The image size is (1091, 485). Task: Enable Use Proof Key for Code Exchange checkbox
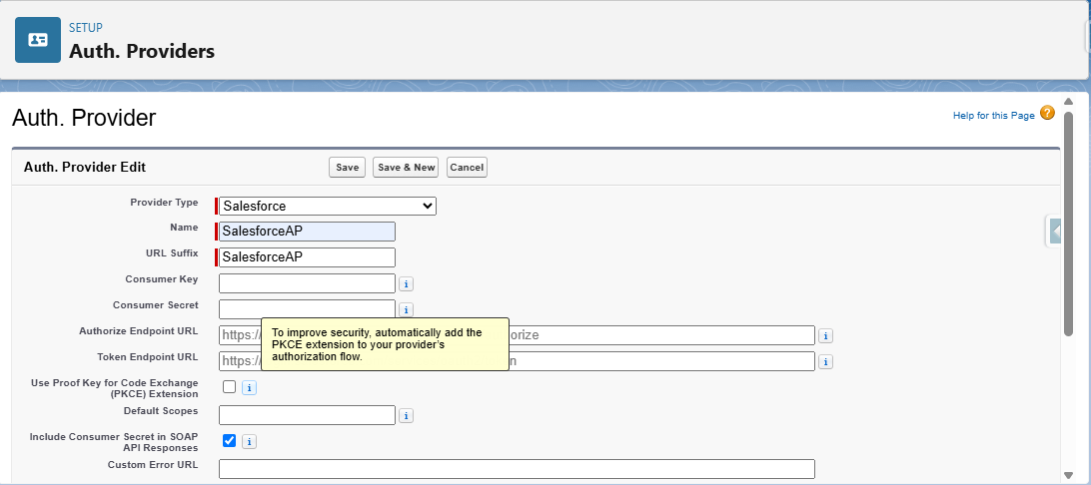point(229,387)
